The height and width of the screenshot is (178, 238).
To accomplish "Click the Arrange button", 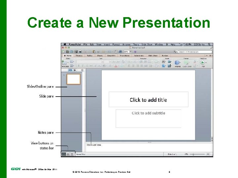I will coord(178,64).
